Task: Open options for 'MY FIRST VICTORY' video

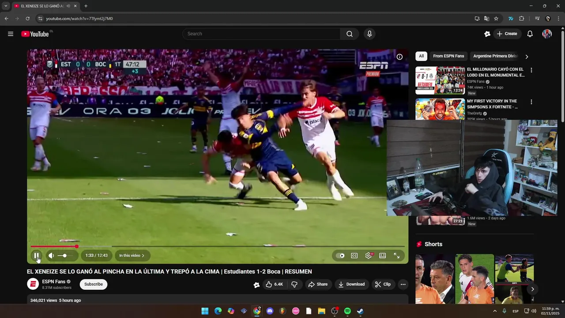Action: (531, 102)
